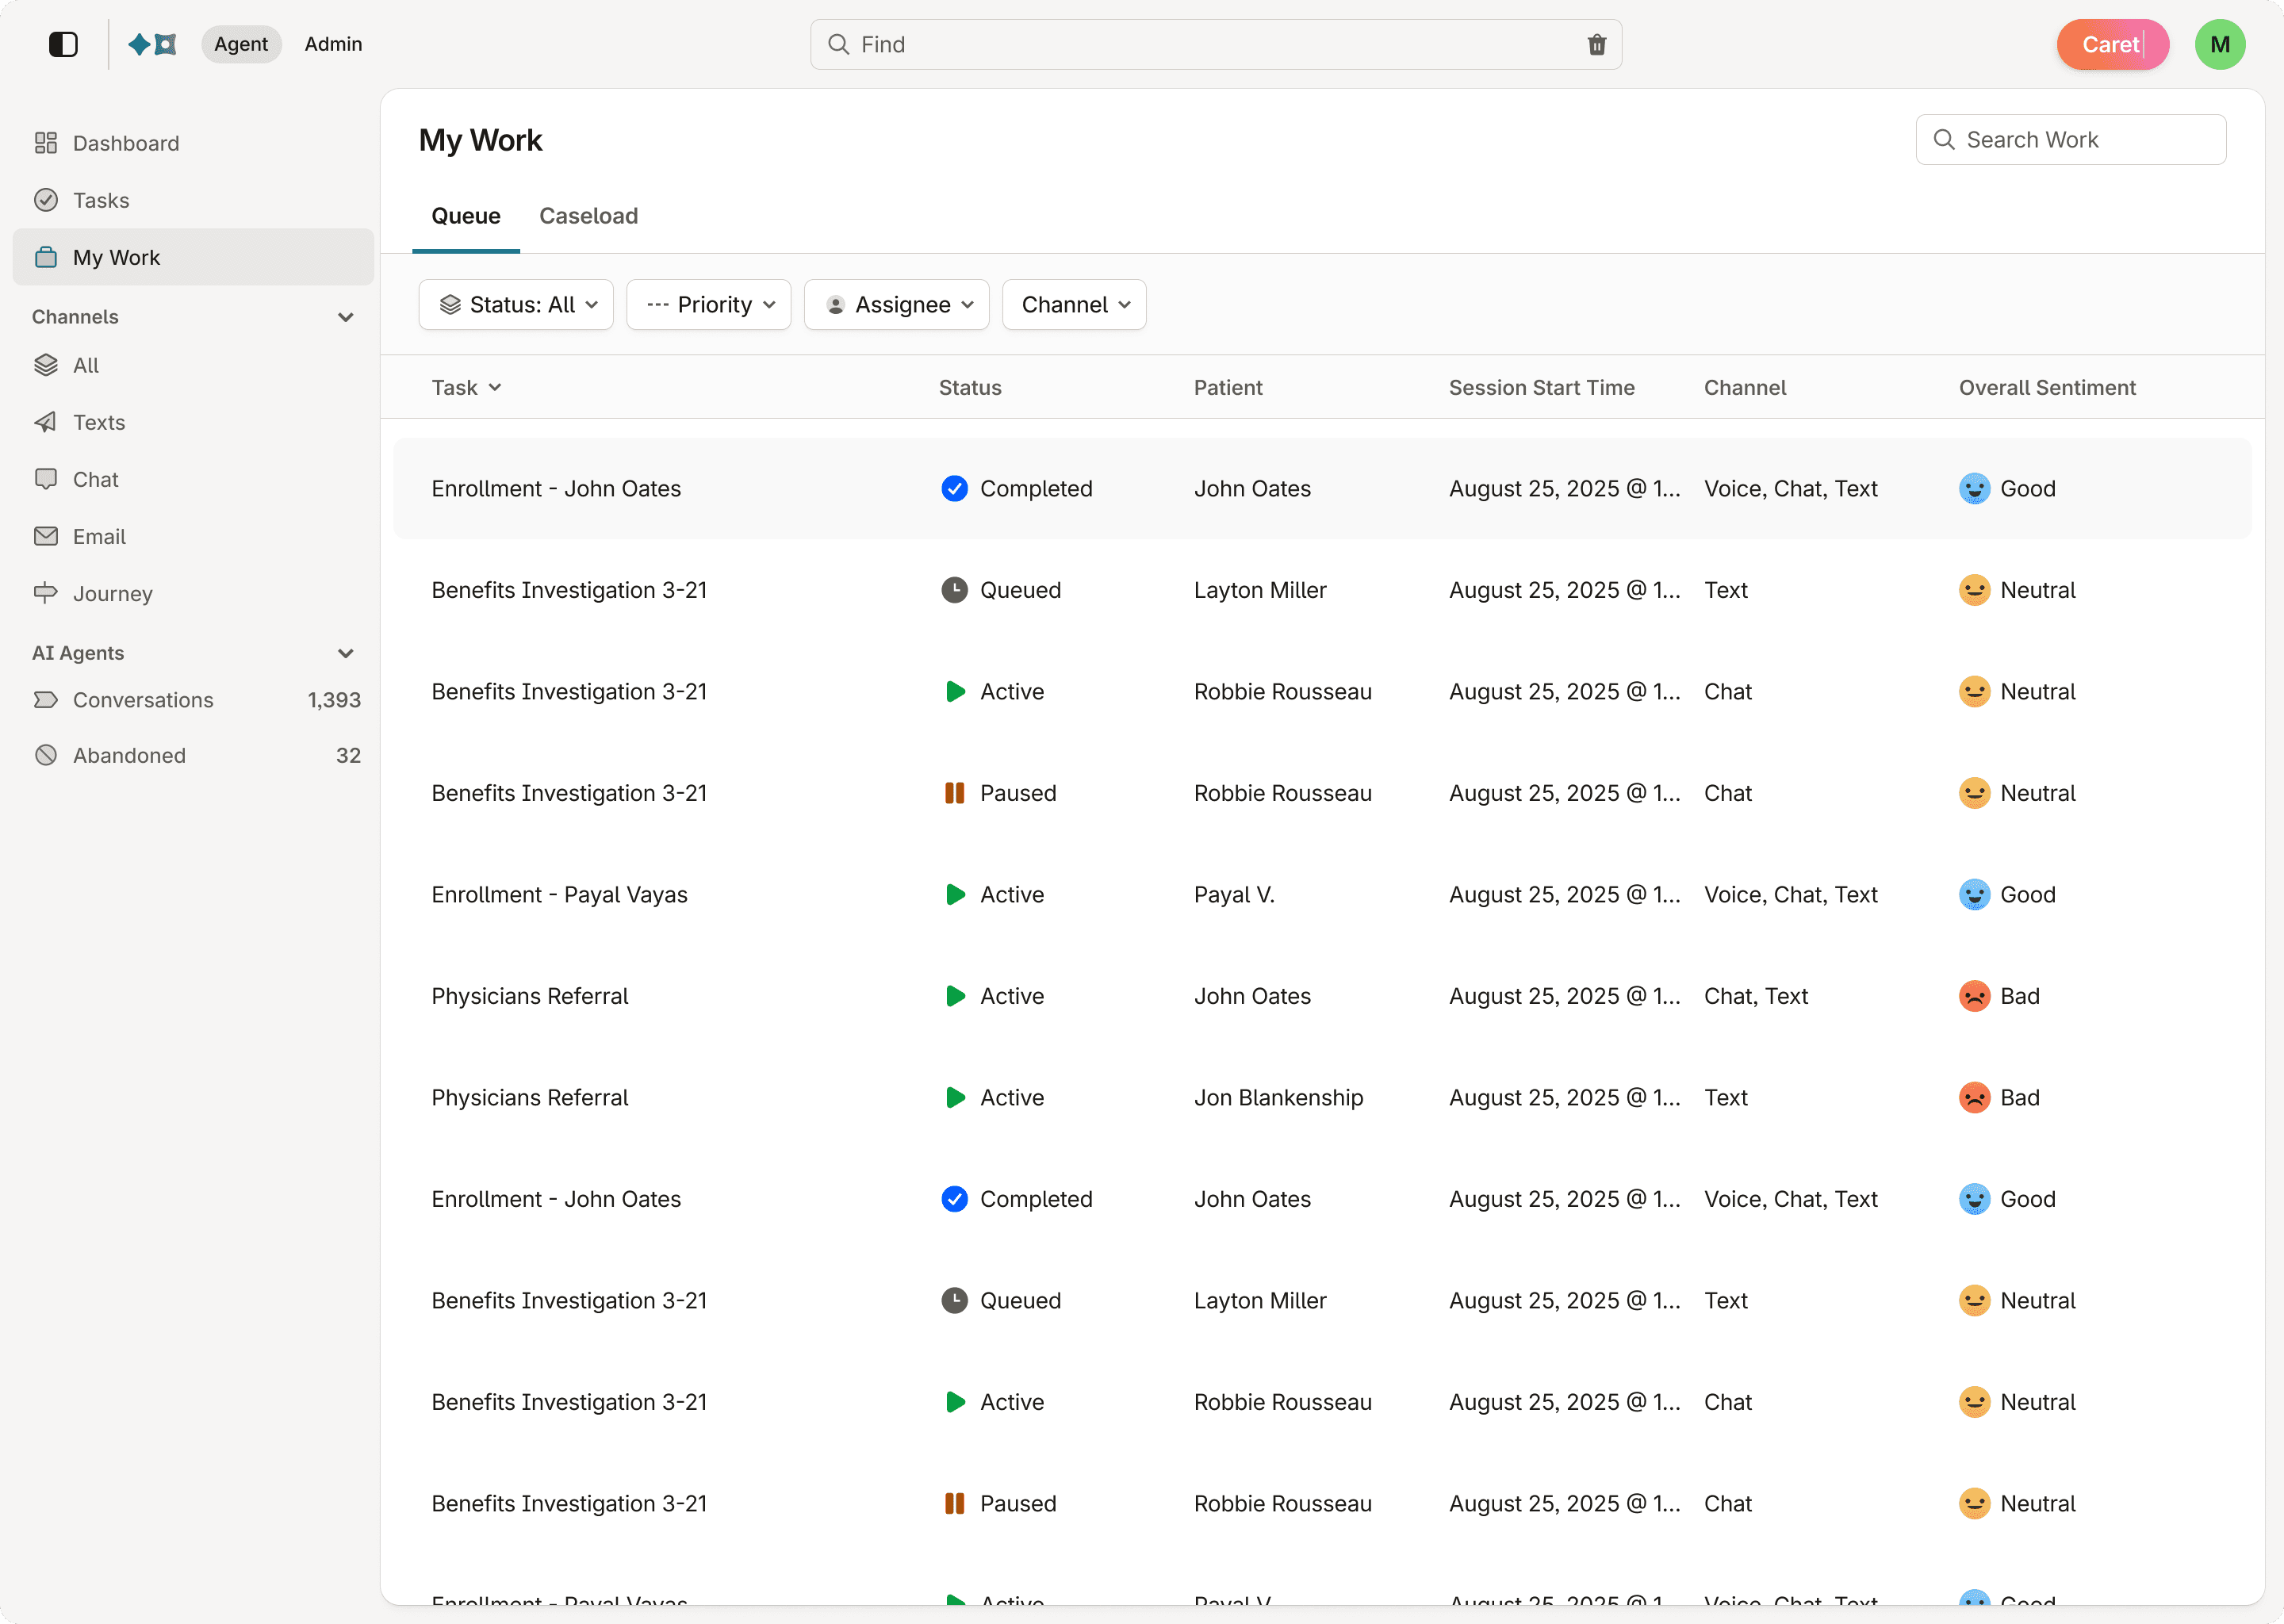Viewport: 2284px width, 1624px height.
Task: Open AI Agents Conversations
Action: [143, 699]
